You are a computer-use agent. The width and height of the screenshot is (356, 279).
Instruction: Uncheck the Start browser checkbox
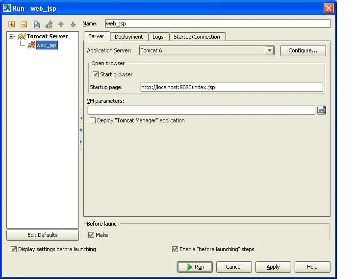coord(96,74)
